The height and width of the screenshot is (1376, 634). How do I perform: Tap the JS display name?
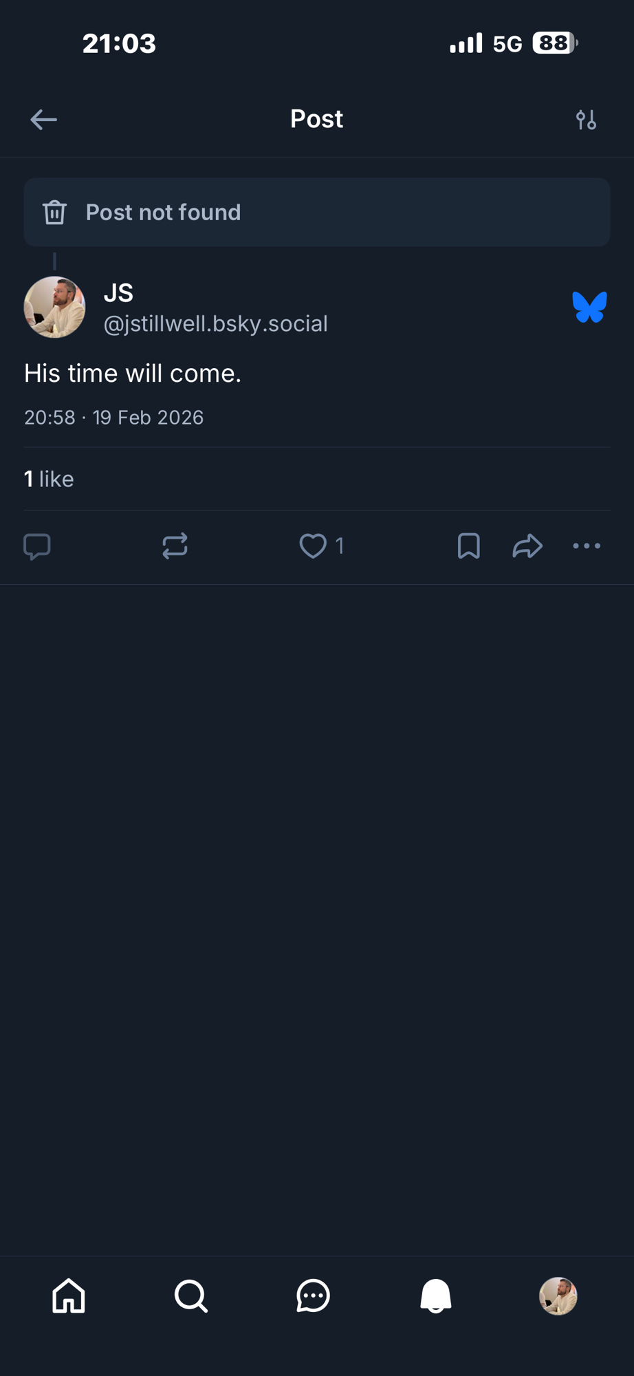(118, 293)
